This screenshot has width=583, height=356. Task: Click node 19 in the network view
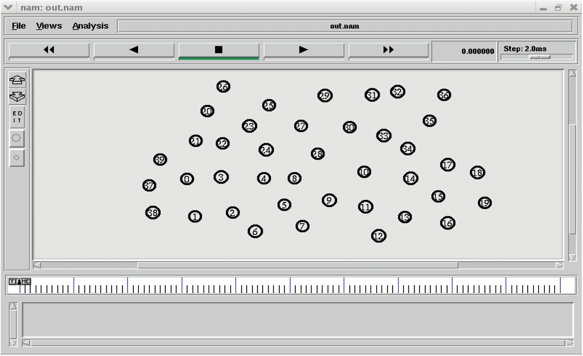(x=485, y=203)
